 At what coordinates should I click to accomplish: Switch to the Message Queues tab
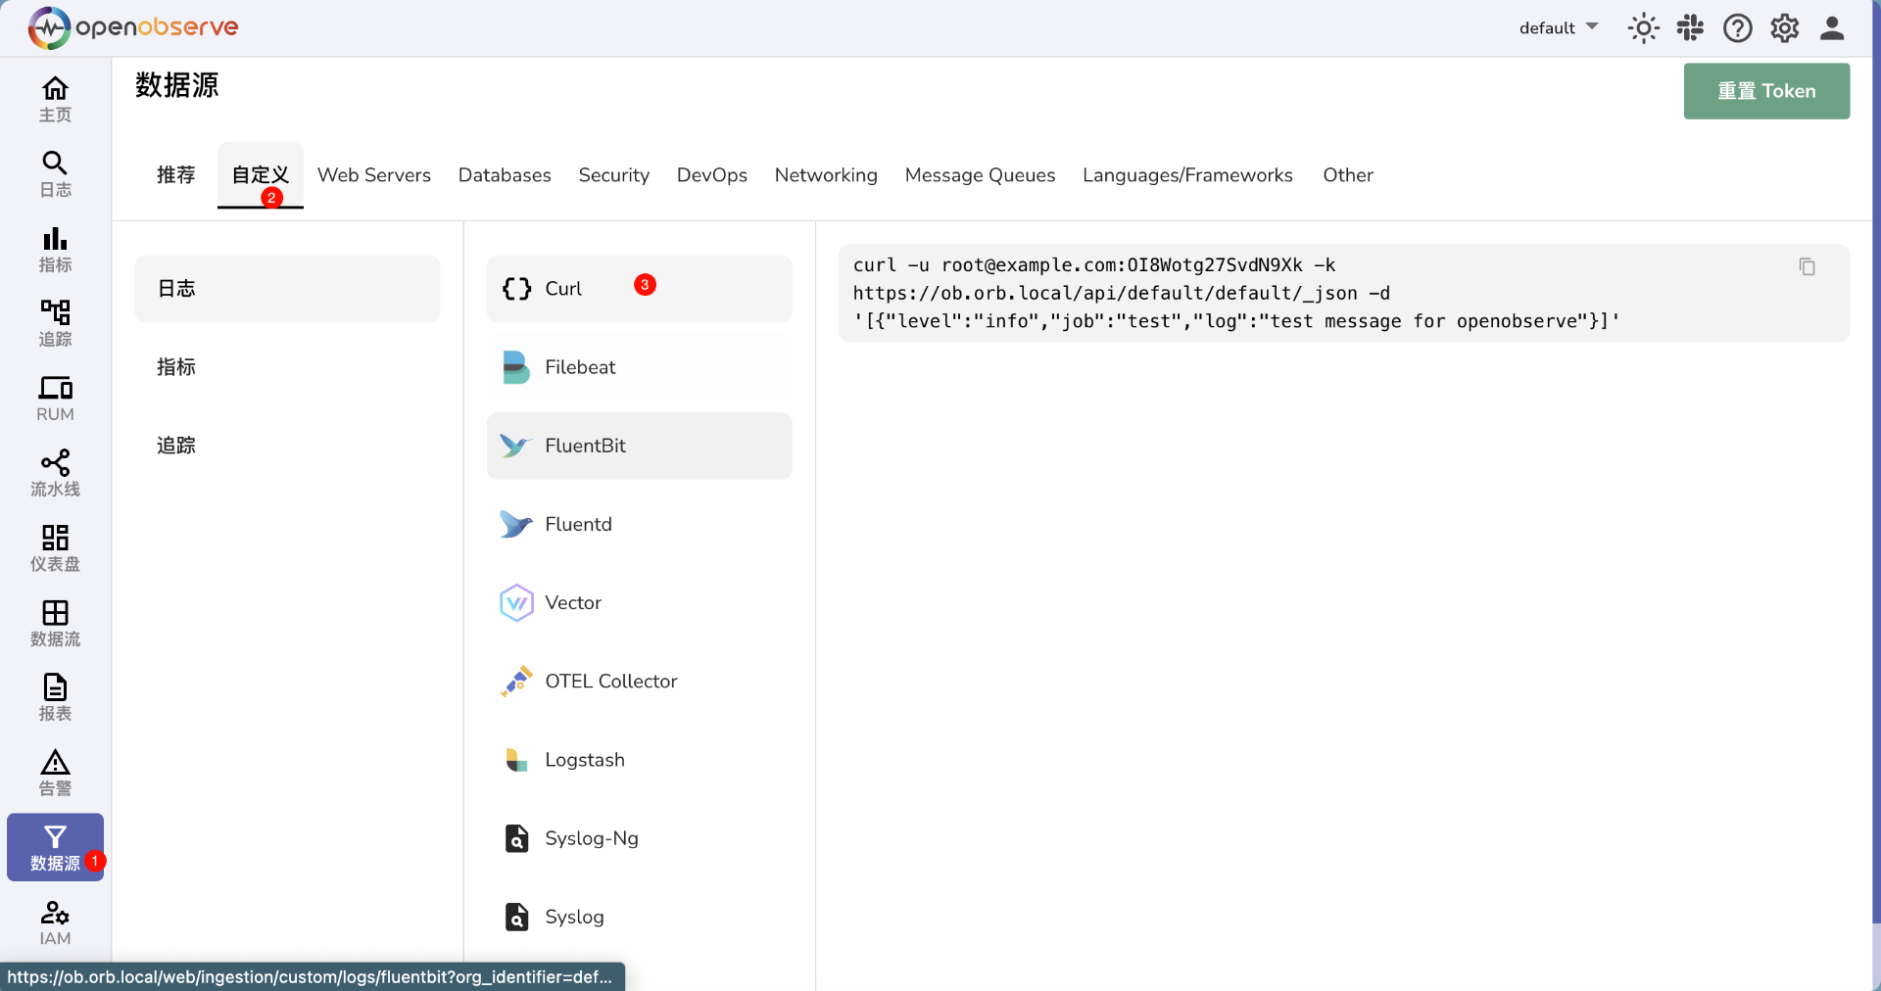(980, 175)
